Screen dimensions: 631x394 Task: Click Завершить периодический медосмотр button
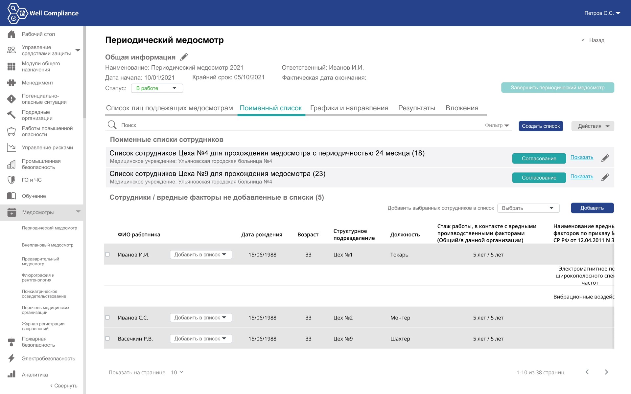coord(557,88)
